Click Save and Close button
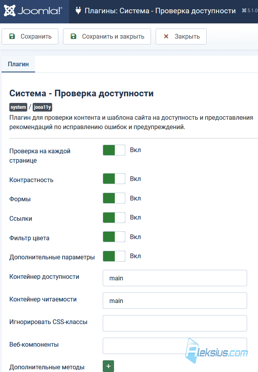Screen dimensions: 258x372 tap(107, 37)
